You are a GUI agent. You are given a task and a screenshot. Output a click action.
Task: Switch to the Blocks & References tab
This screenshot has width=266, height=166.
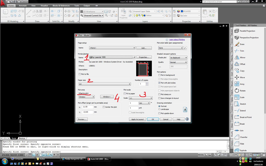coord(61,6)
